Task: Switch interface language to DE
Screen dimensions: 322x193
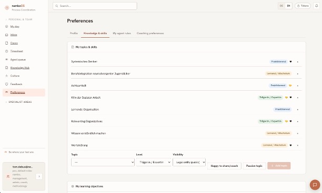Action: pos(281,6)
